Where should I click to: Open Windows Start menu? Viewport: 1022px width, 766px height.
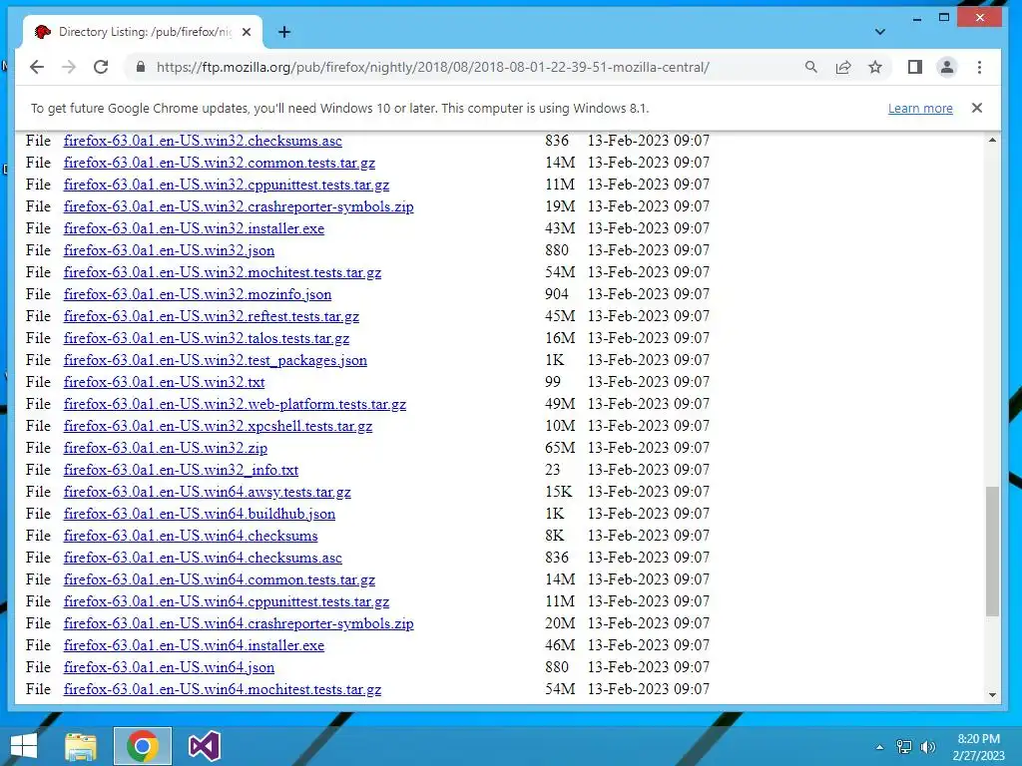pyautogui.click(x=24, y=746)
